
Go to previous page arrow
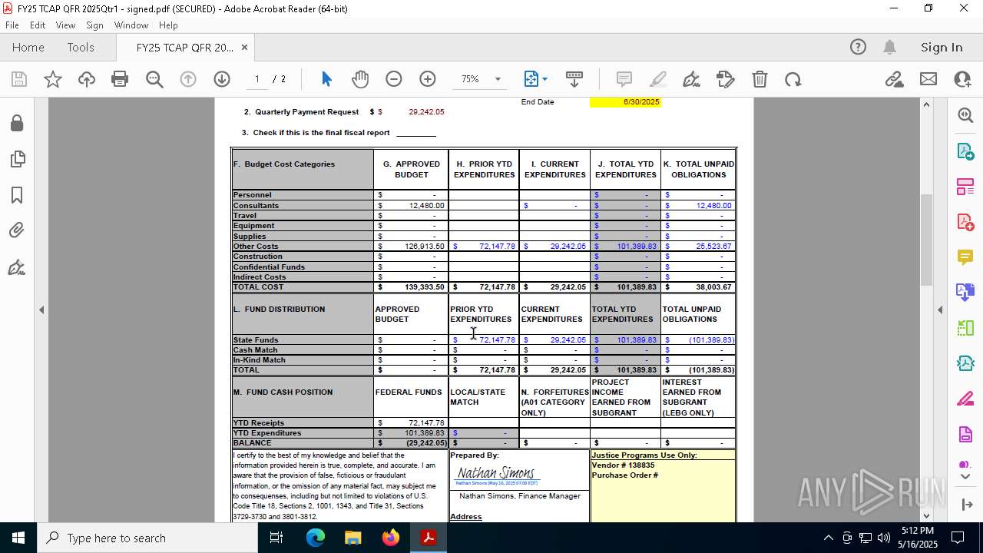(188, 79)
